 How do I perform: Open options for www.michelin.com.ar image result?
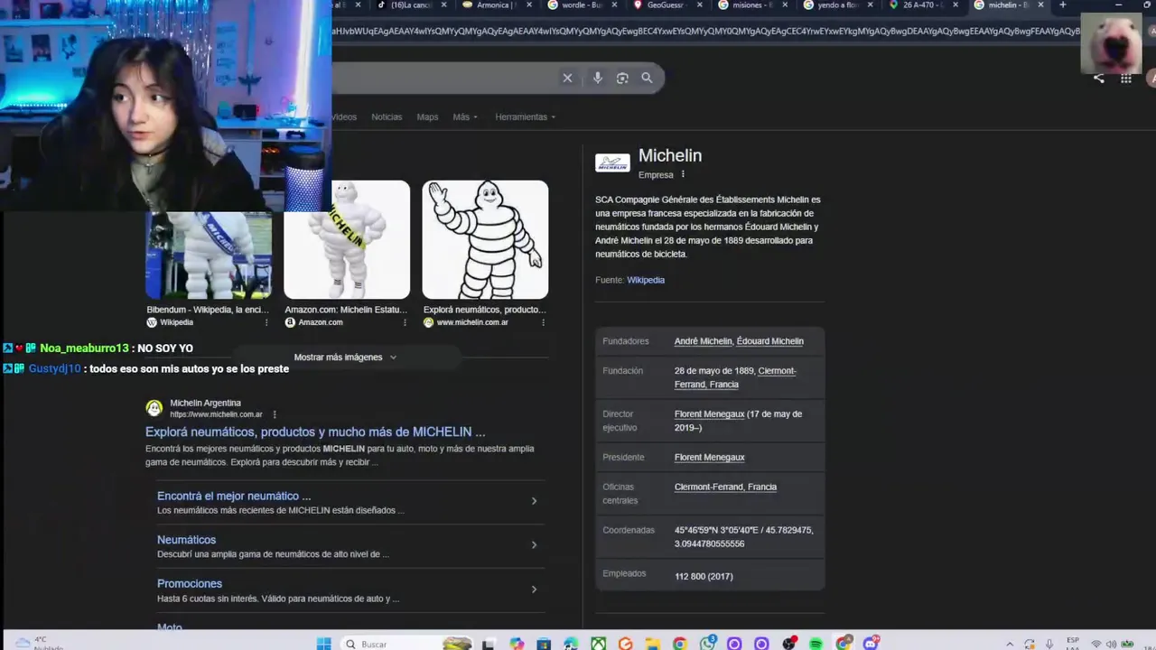pos(543,322)
